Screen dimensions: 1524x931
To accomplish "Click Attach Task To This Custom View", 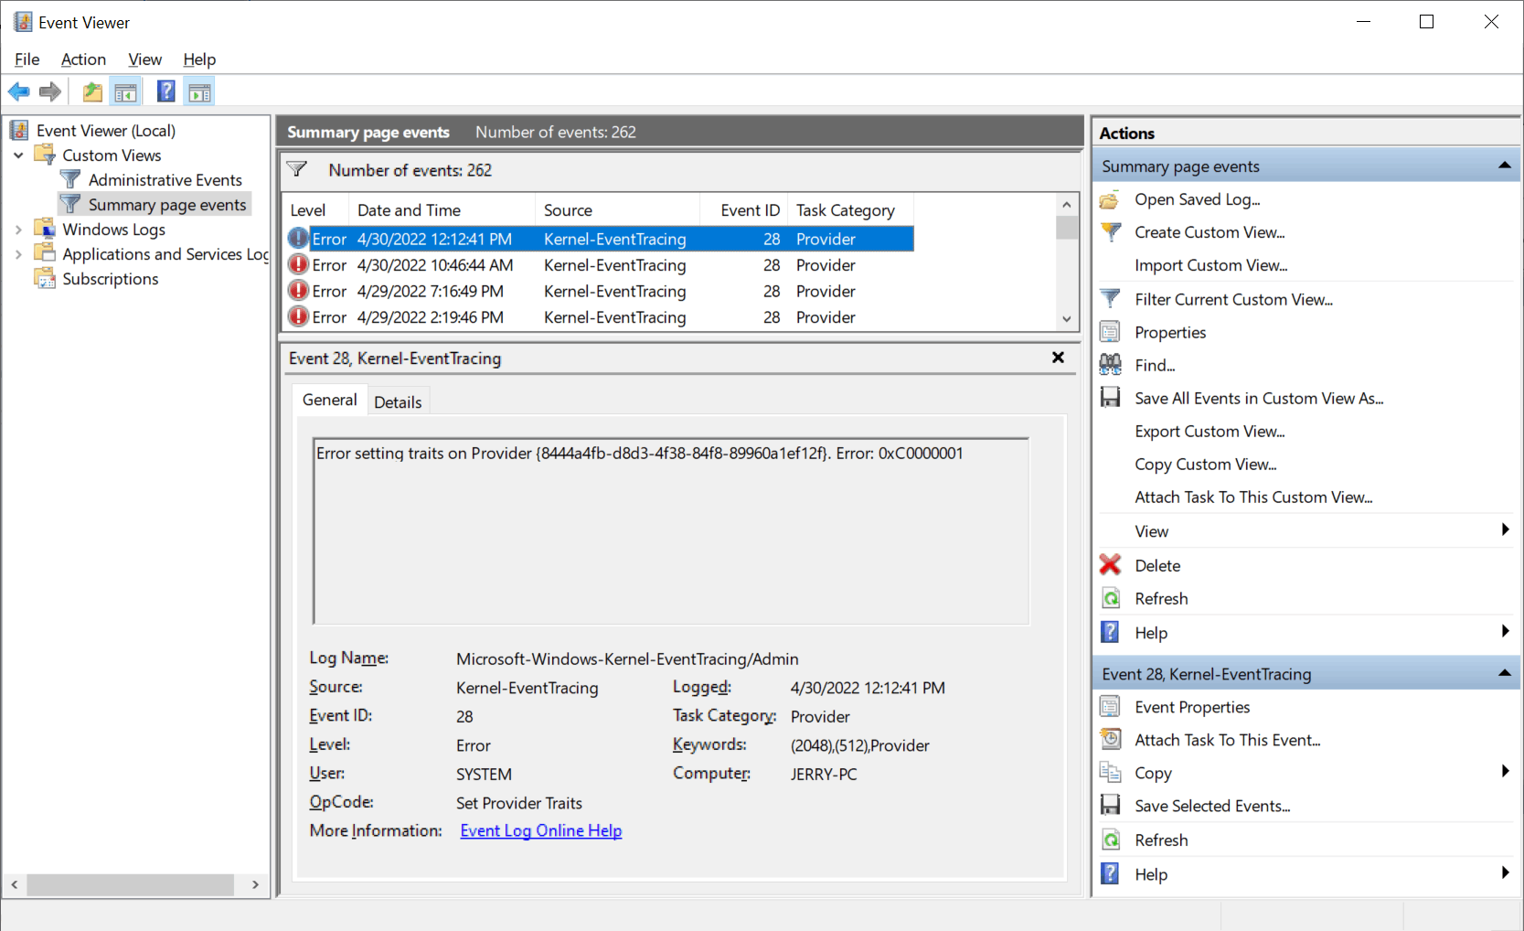I will tap(1253, 498).
